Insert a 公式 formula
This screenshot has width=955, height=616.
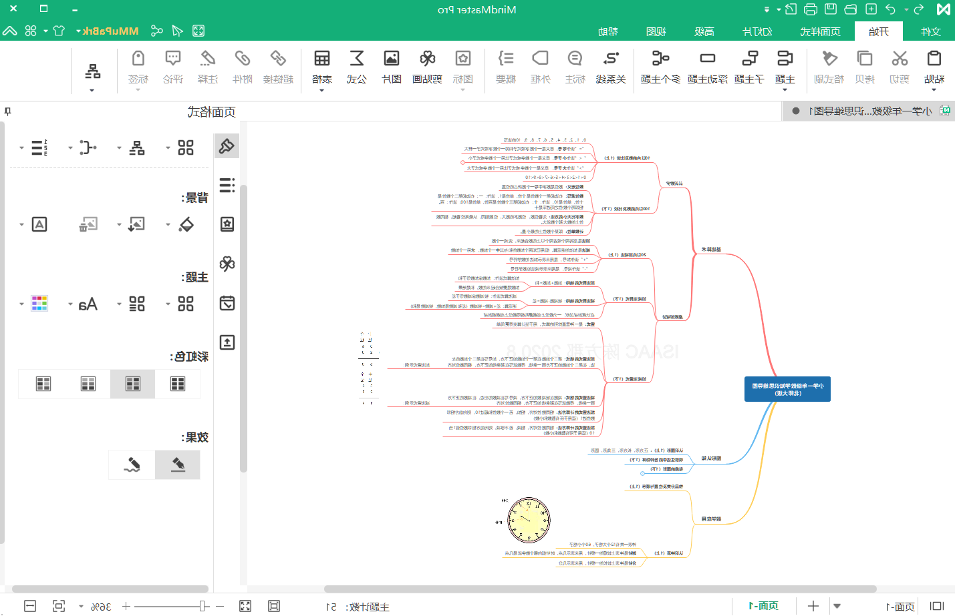tap(357, 67)
